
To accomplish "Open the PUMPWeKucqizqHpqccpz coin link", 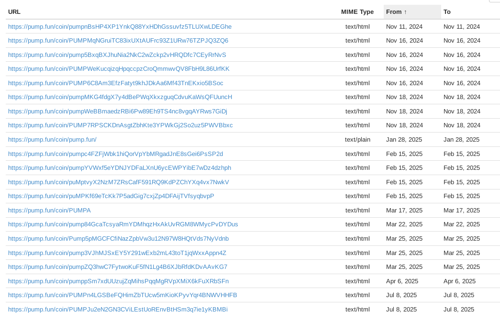I will tap(119, 69).
